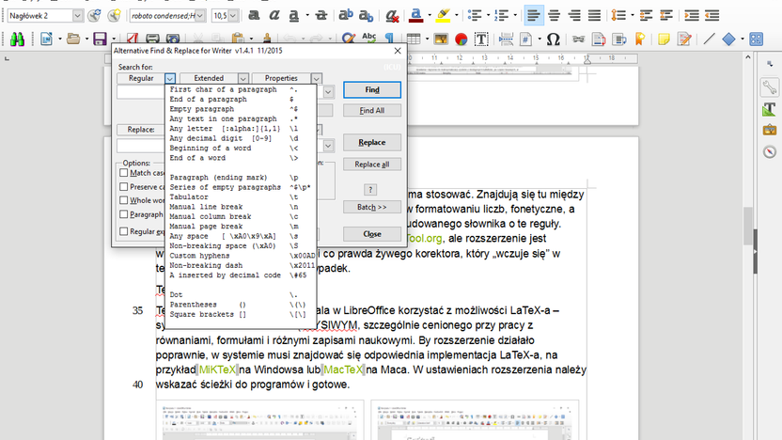Click the Justified alignment icon
The height and width of the screenshot is (440, 782).
594,15
